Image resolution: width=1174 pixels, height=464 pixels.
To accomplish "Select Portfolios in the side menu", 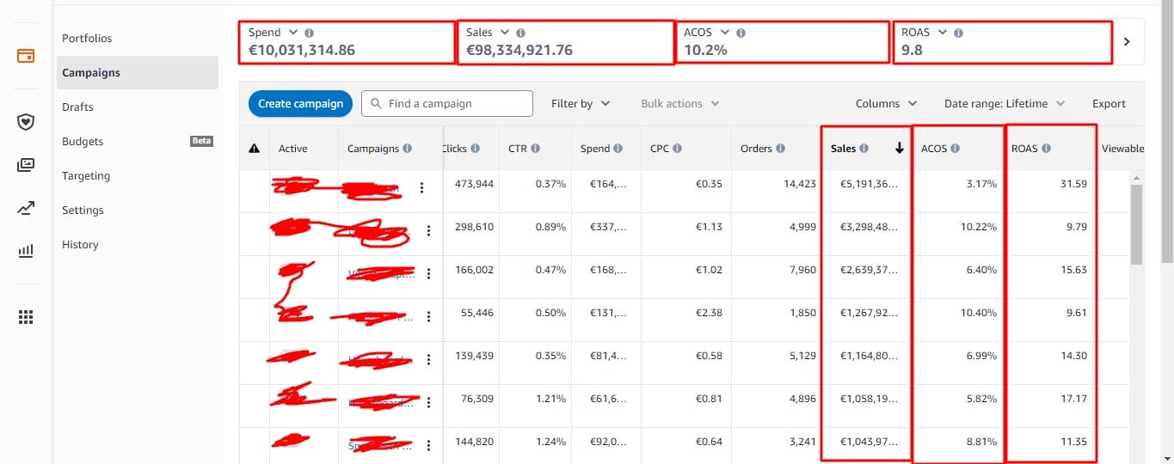I will point(87,39).
